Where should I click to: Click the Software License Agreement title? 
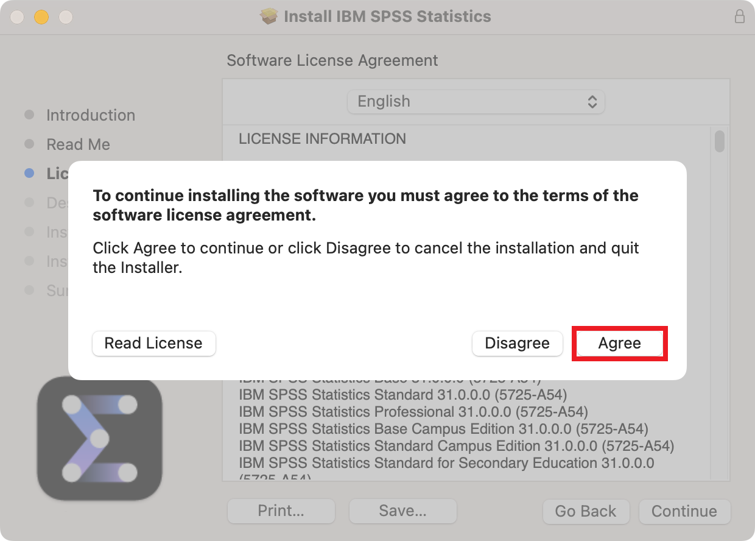point(332,60)
